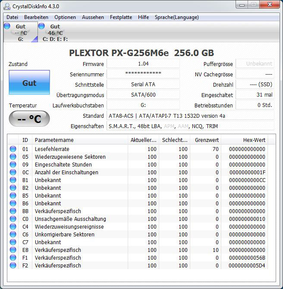Click the Hex-Wert column header
The image size is (283, 289).
(245, 140)
